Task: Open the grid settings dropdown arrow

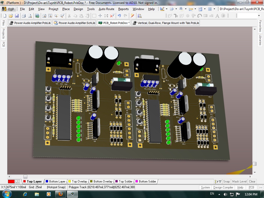Action: click(215, 9)
